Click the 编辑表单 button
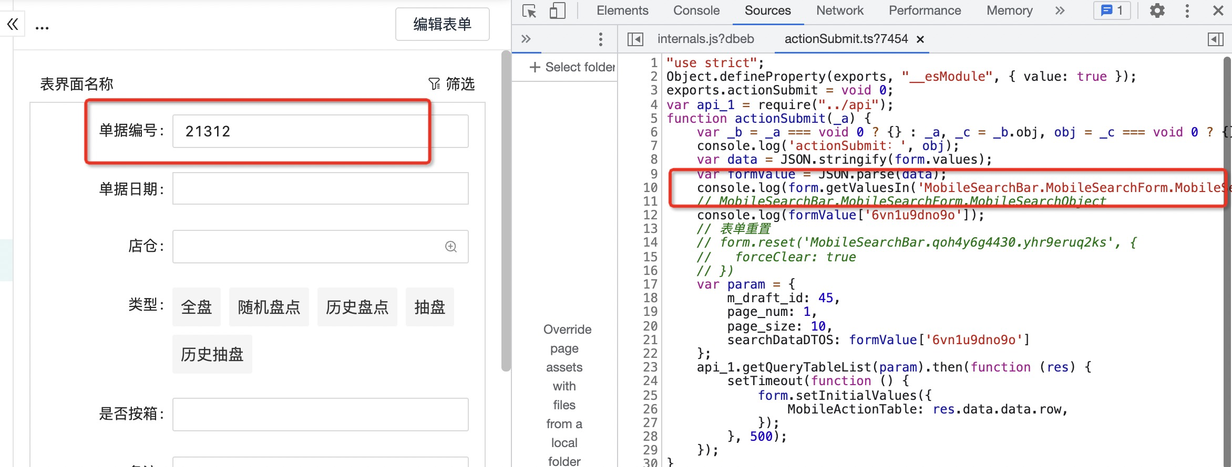This screenshot has height=467, width=1232. point(442,24)
